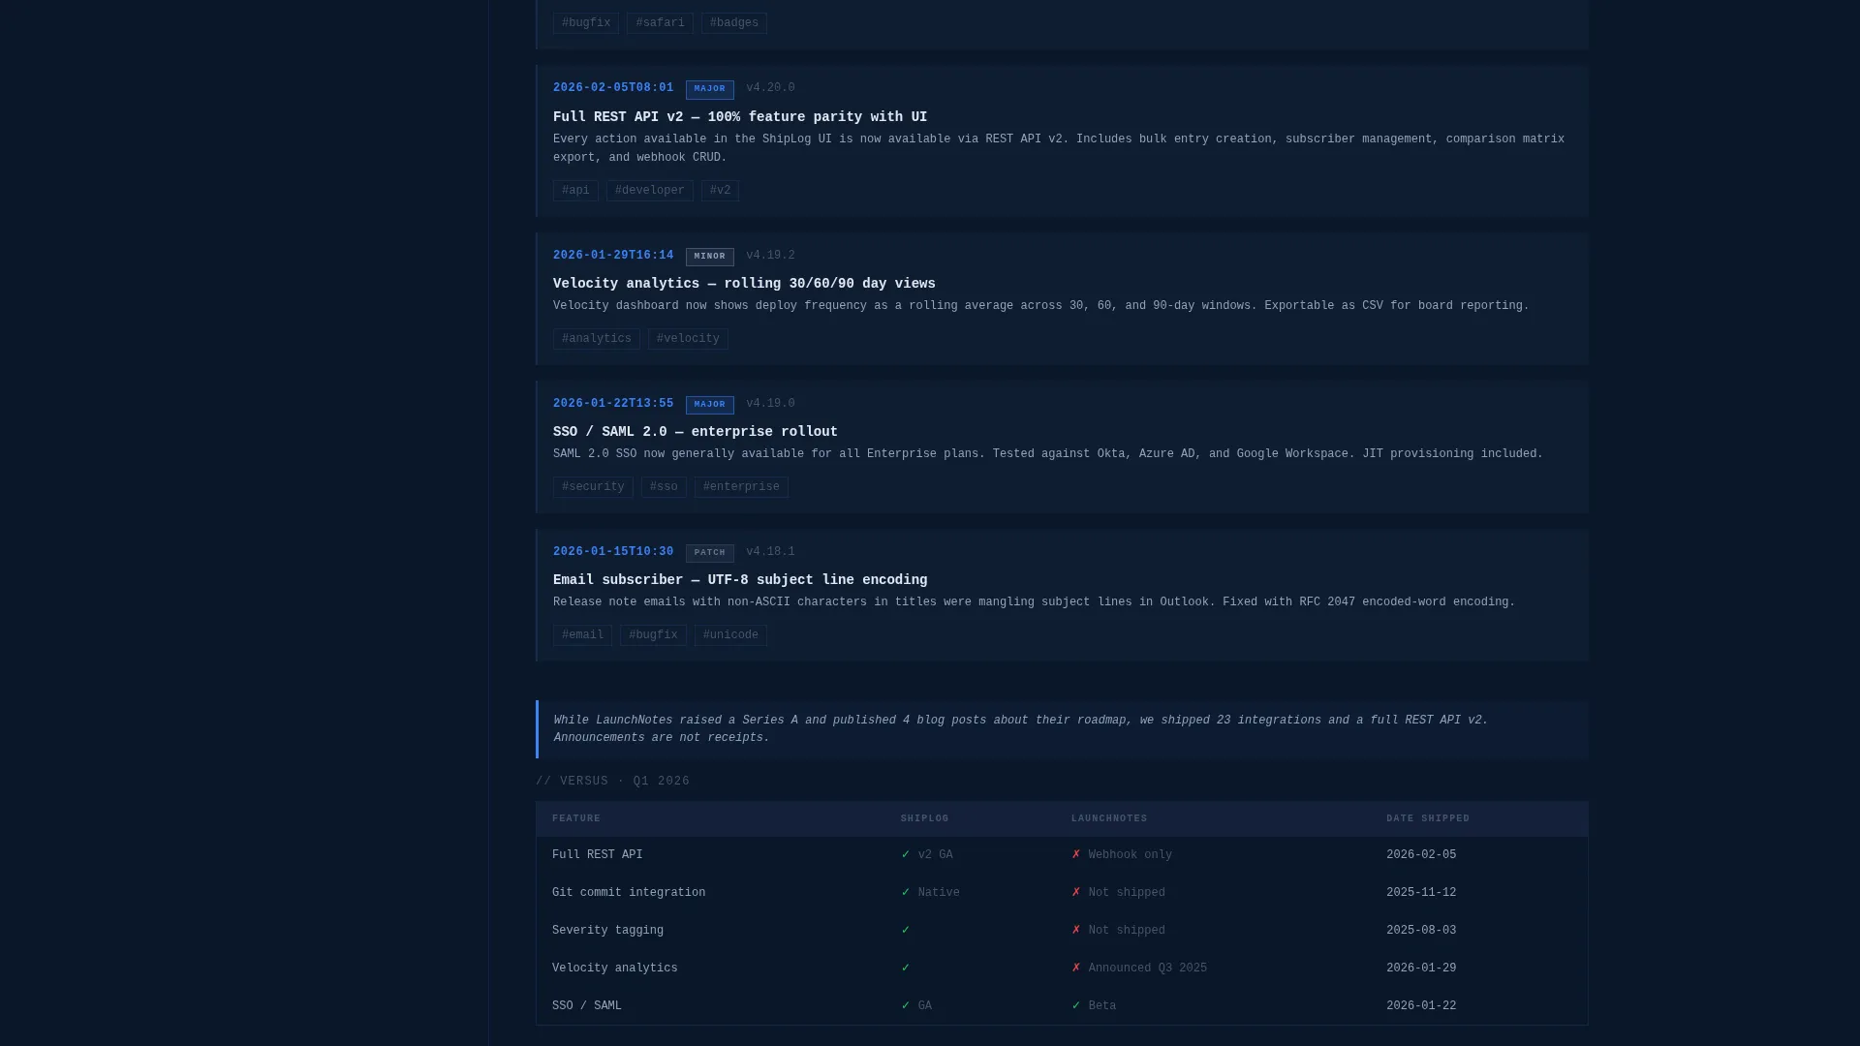Filter by the #email tag
The image size is (1860, 1046).
point(582,635)
